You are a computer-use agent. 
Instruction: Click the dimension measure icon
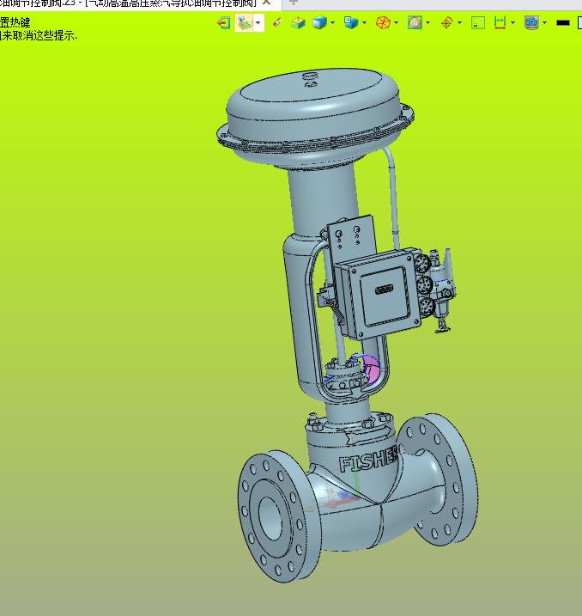[x=500, y=22]
